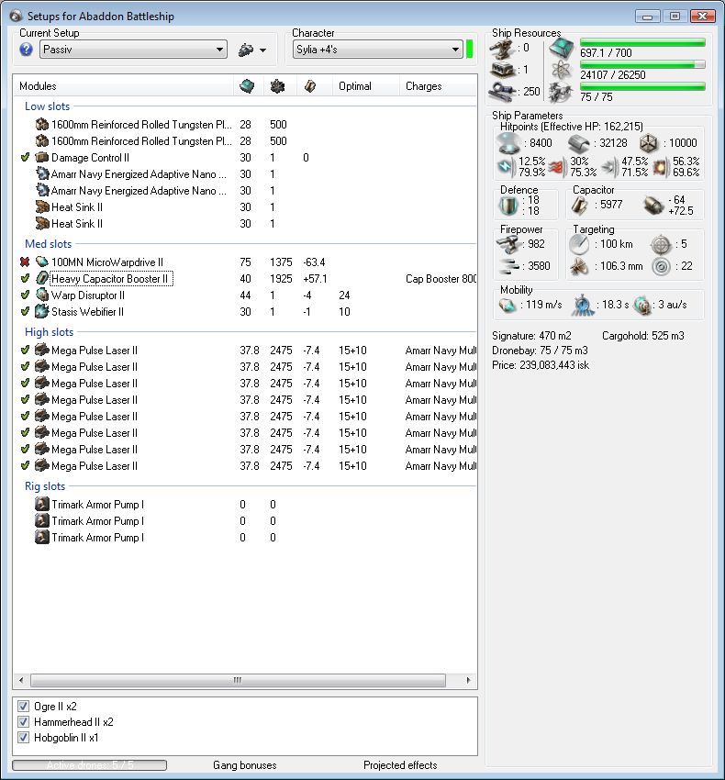Select first Amarr Navy Energized Adaptive Nano row
The image size is (725, 780).
(x=245, y=174)
